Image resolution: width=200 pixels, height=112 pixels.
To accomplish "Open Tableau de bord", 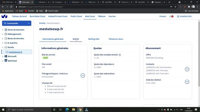I will click(19, 16).
